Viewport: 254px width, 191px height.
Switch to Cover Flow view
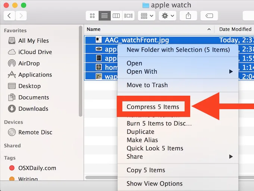[x=128, y=16]
